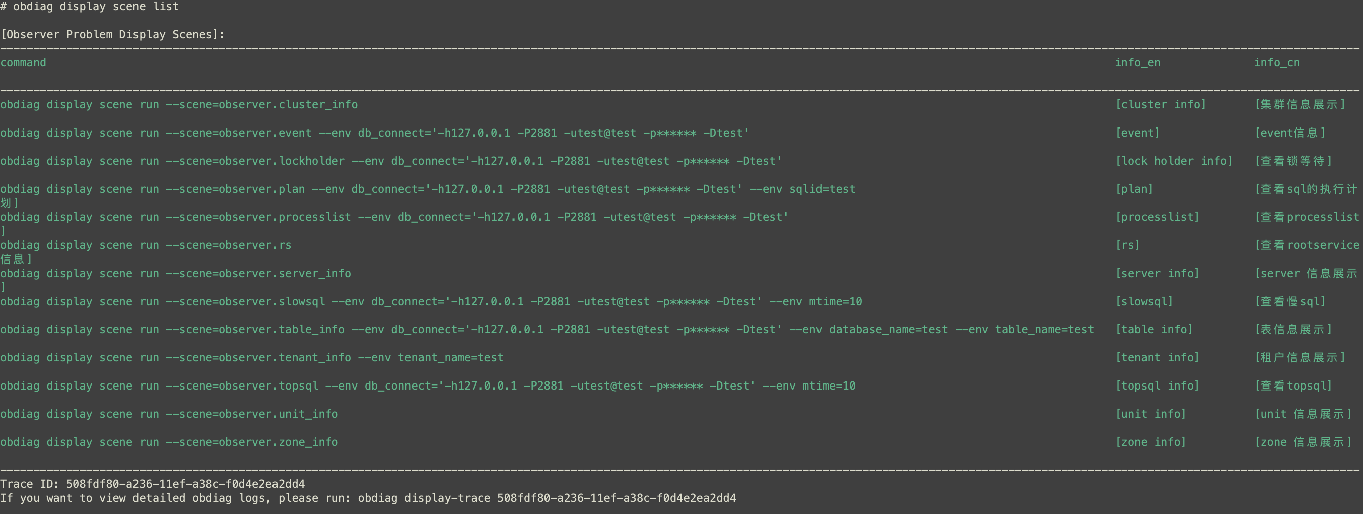Click the '[topsql info]' description

tap(1157, 386)
